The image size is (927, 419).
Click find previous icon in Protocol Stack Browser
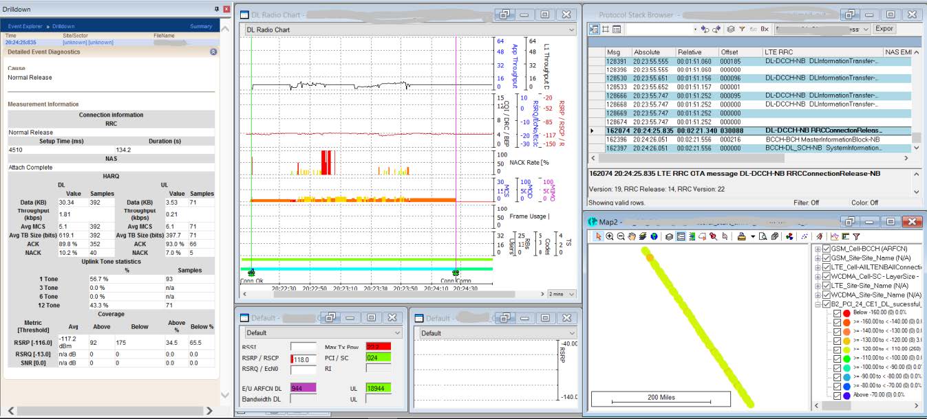(x=705, y=30)
